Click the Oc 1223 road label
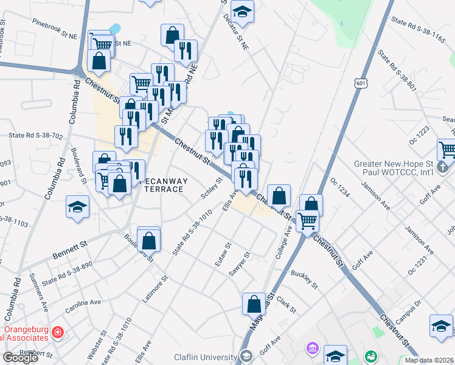 tap(419, 135)
